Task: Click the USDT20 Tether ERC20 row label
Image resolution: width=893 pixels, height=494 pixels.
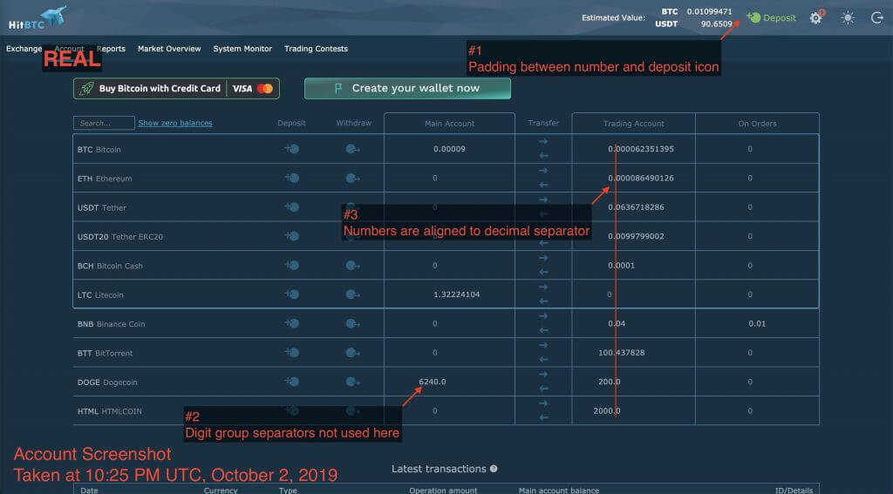Action: tap(120, 237)
